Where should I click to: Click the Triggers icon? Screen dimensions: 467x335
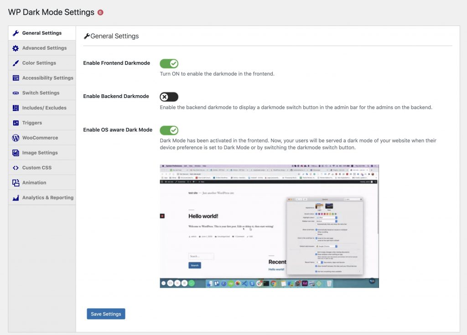click(x=16, y=123)
